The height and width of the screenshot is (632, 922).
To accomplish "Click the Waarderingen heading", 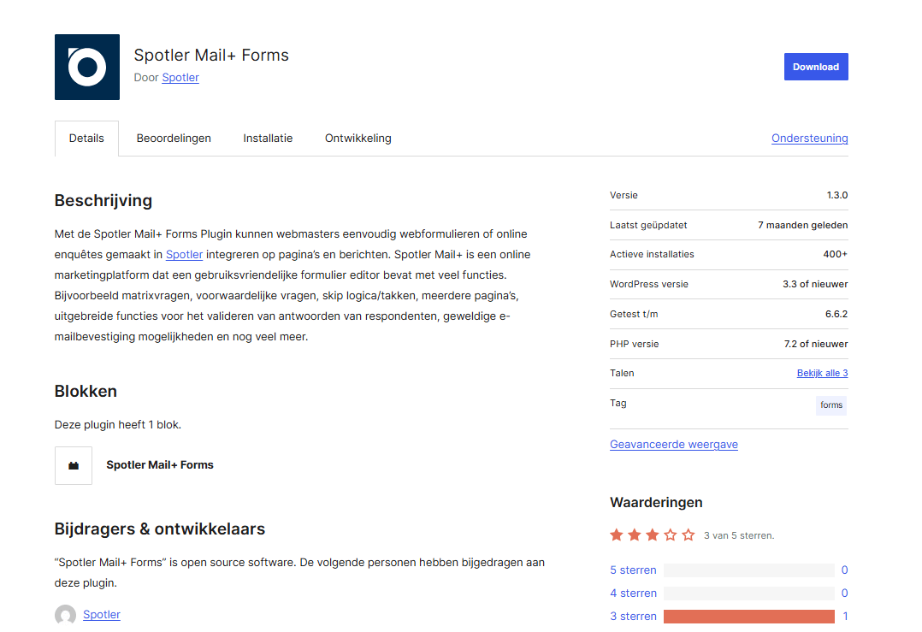I will (x=656, y=503).
